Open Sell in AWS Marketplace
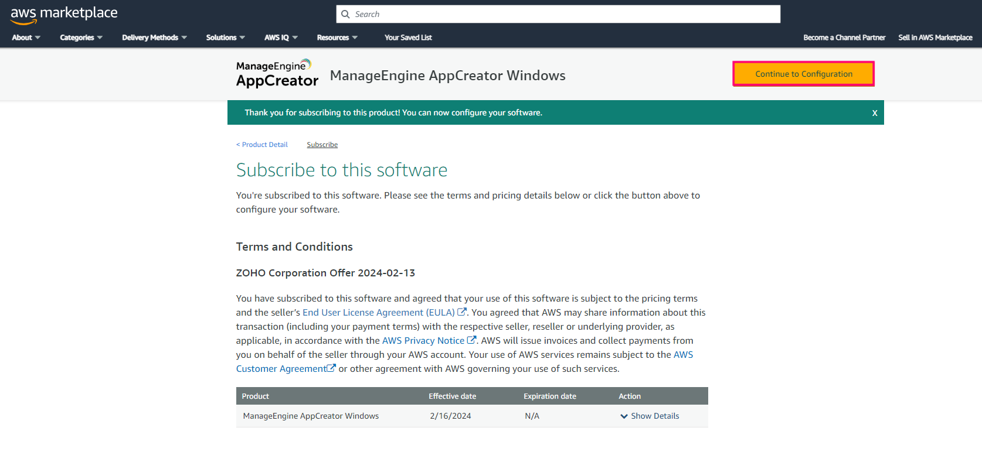Image resolution: width=982 pixels, height=455 pixels. 935,37
